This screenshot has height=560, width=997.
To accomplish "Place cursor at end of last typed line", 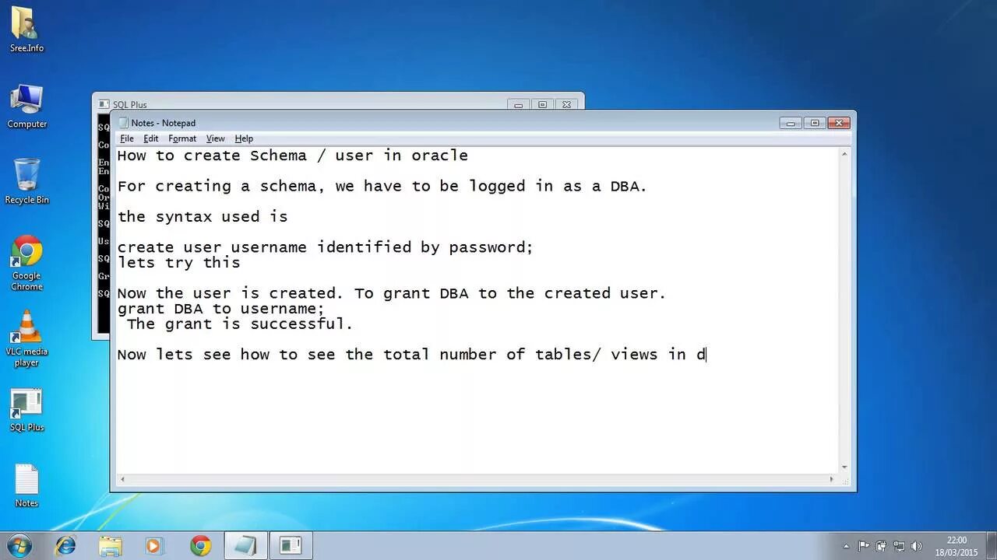I will (x=706, y=355).
